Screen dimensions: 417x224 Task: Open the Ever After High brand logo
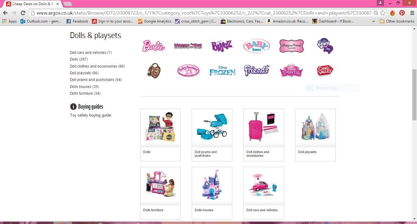(x=154, y=71)
